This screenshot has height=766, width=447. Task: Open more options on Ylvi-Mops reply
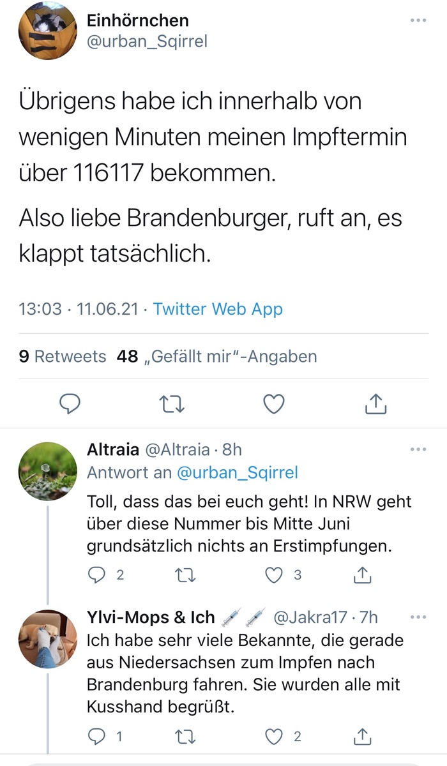[x=418, y=617]
